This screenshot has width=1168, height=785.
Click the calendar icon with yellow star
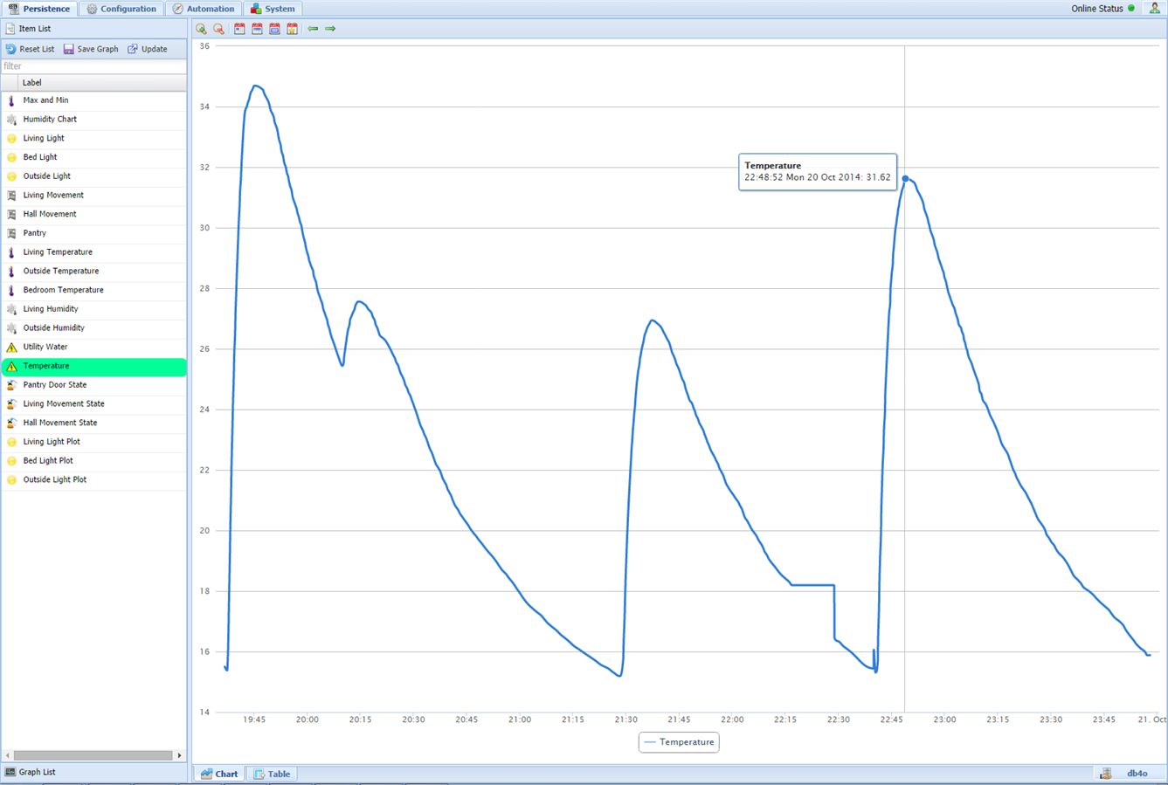292,29
